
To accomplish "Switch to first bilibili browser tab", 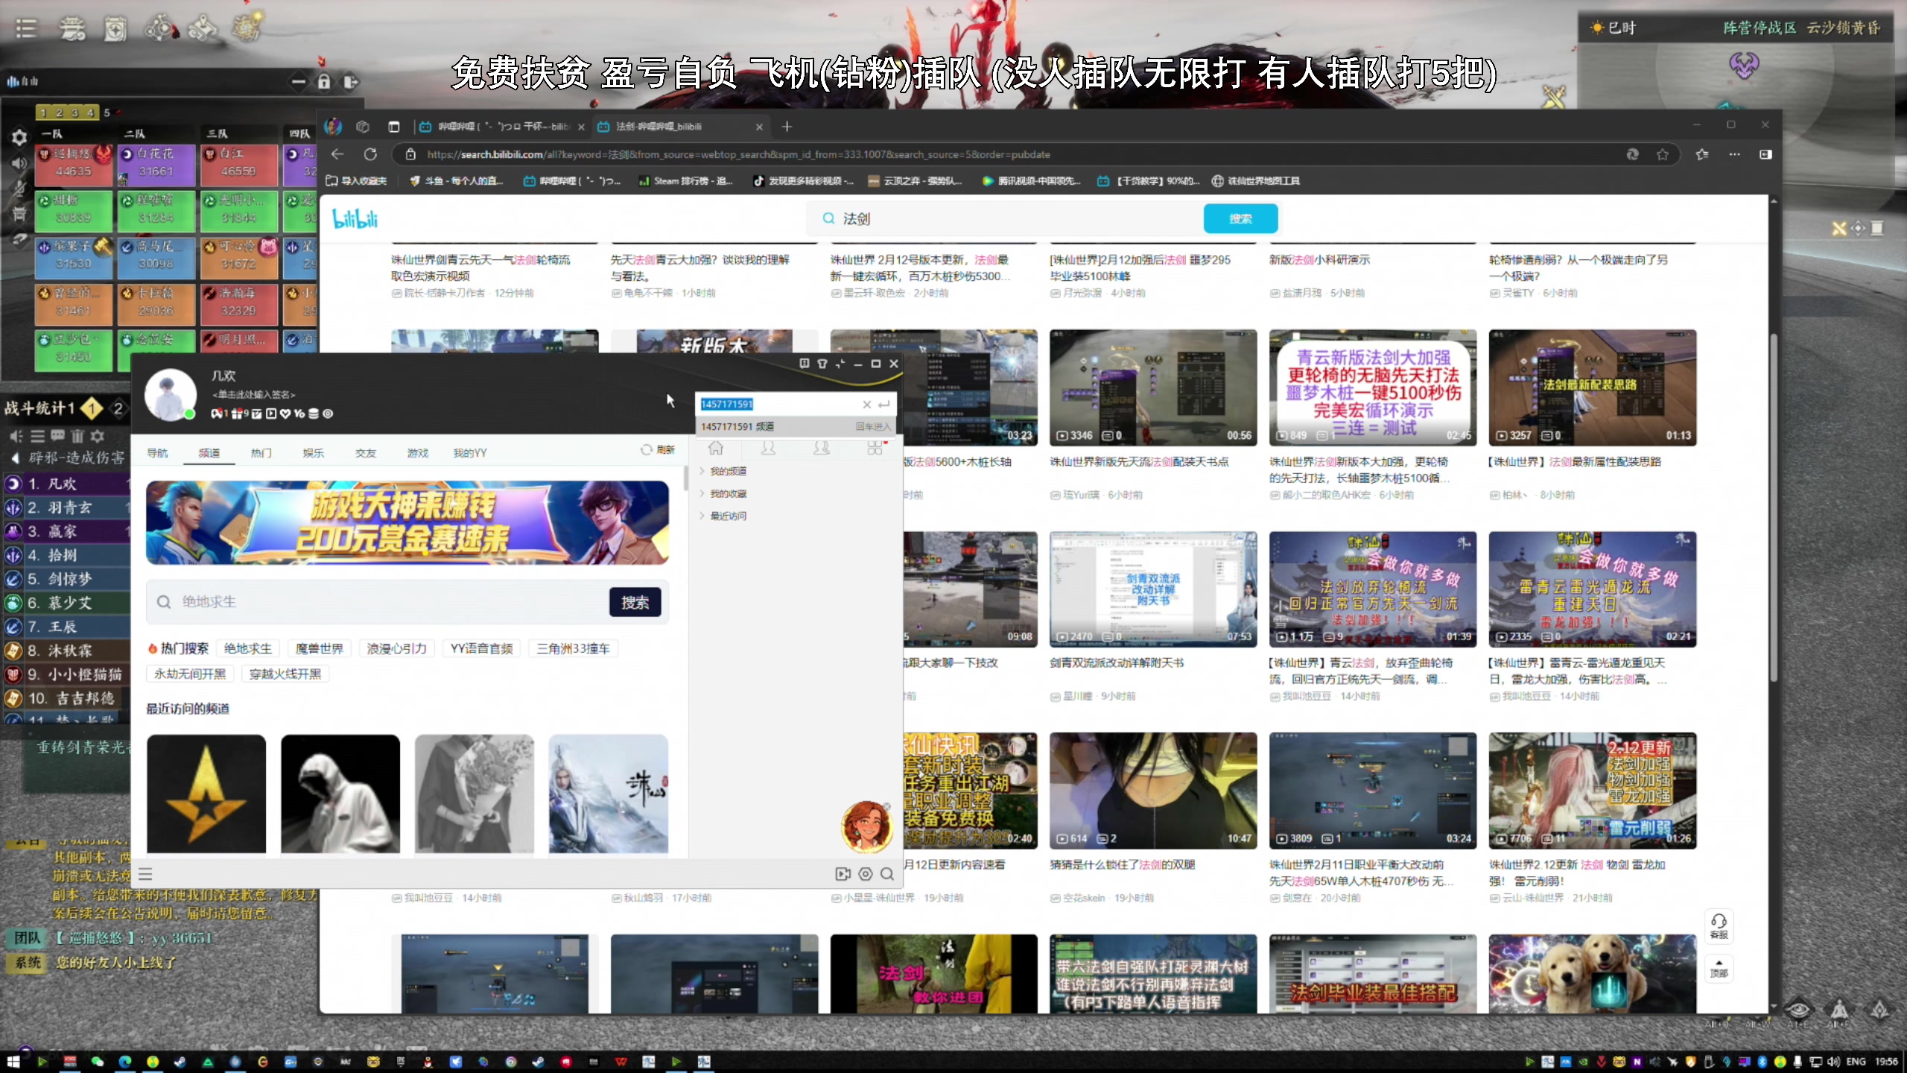I will [x=501, y=127].
